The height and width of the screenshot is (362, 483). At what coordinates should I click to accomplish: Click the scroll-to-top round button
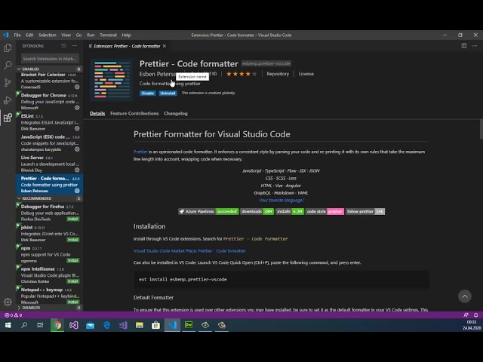[465, 296]
